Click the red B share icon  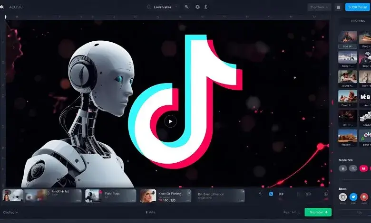(x=364, y=197)
